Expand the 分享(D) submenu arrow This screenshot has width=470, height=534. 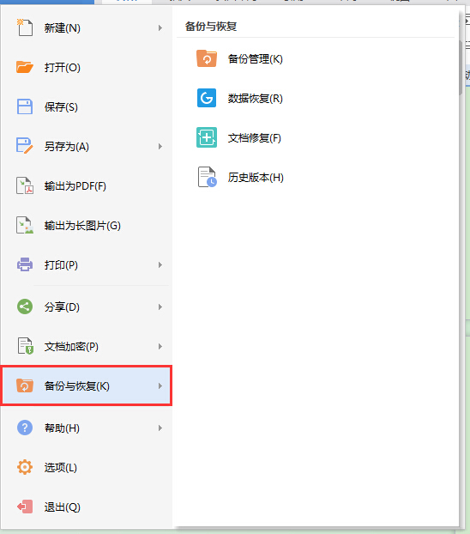pyautogui.click(x=160, y=307)
